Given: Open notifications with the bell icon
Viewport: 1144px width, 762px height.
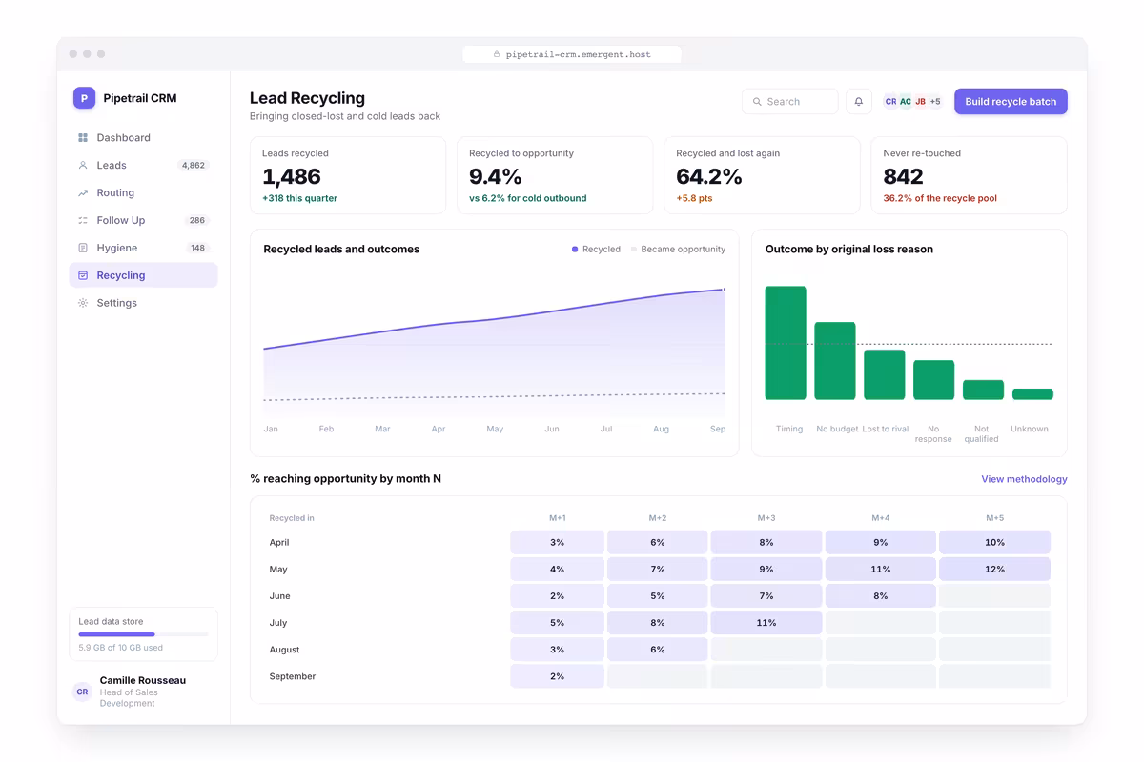Looking at the screenshot, I should [859, 101].
